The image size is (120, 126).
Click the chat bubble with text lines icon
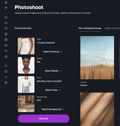[6, 29]
